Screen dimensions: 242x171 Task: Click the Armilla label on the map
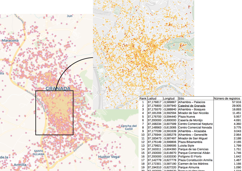pyautogui.click(x=20, y=165)
